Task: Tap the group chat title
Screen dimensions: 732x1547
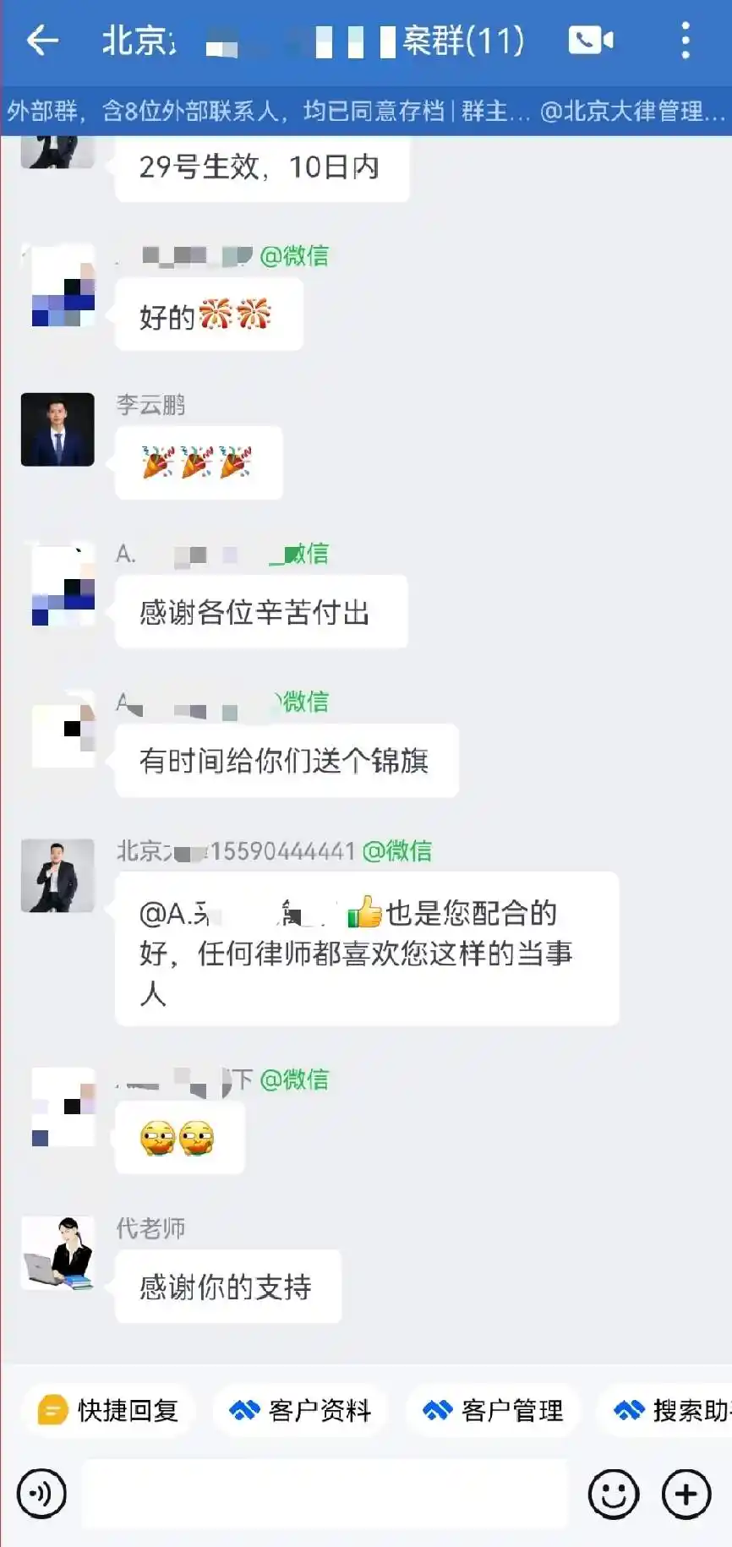Action: [313, 41]
